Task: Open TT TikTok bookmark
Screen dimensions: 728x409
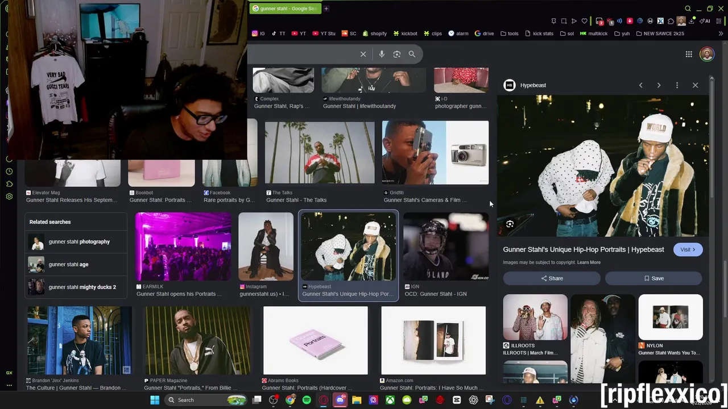Action: (278, 34)
